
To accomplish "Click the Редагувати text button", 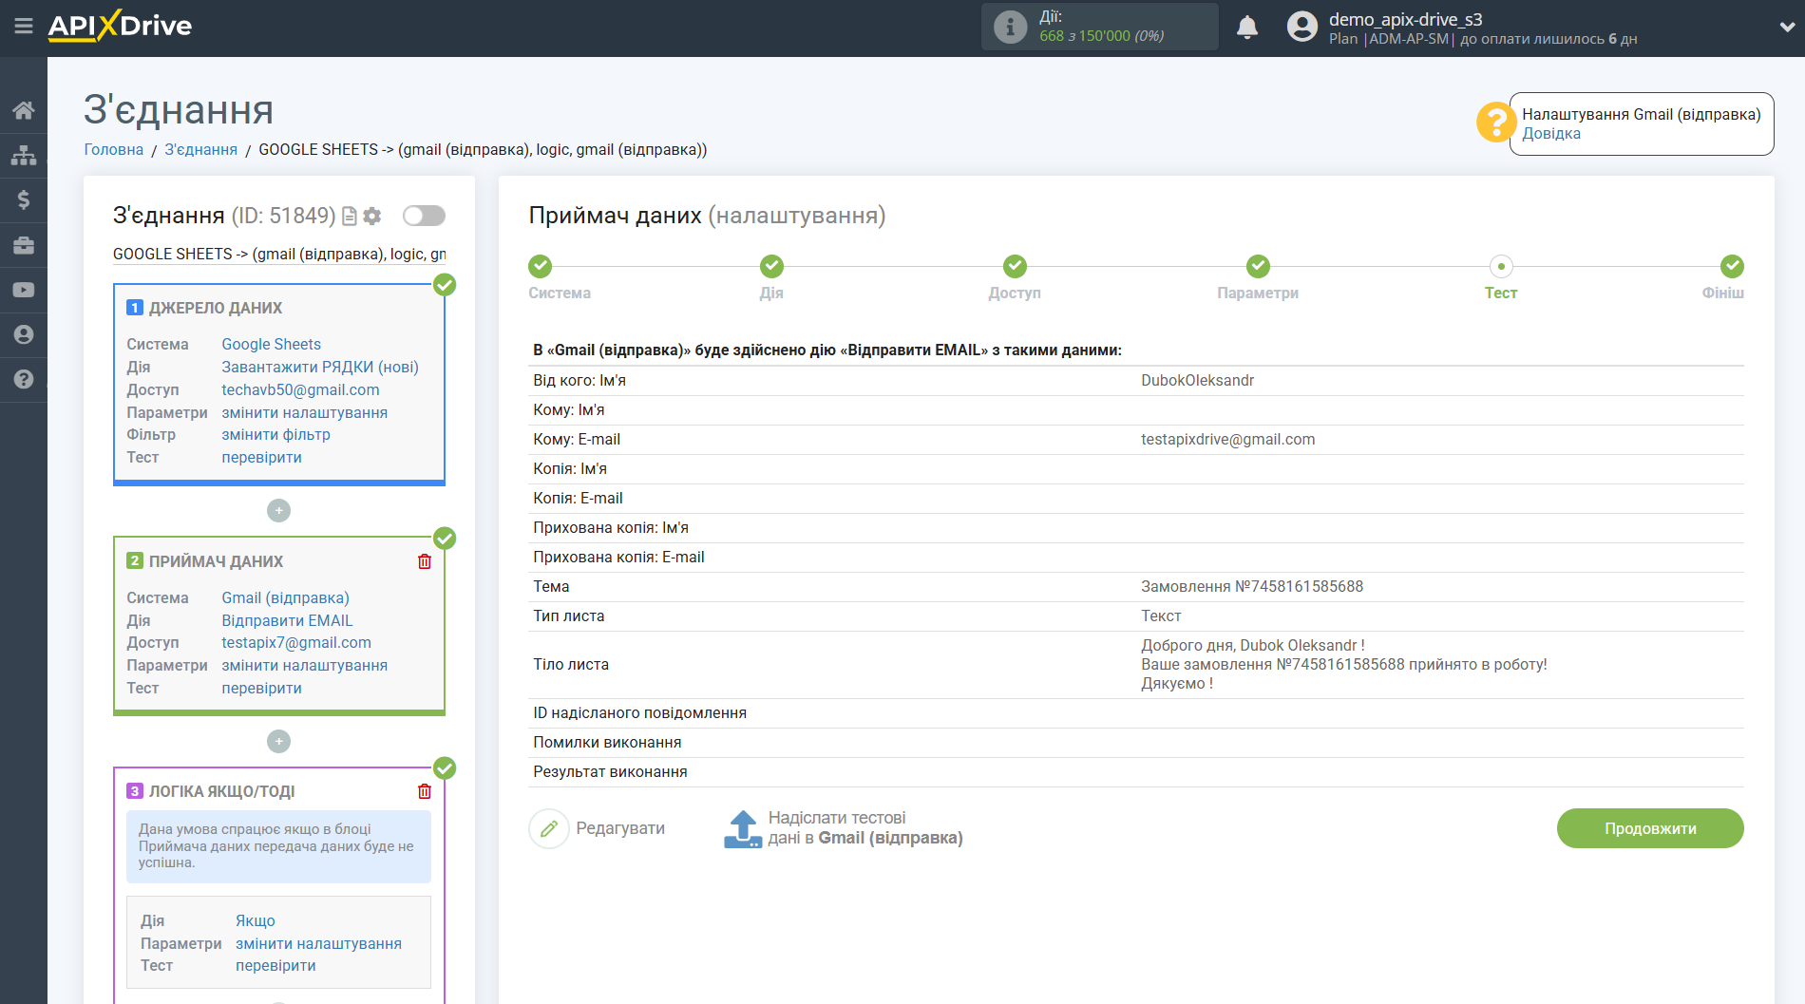I will coord(620,829).
